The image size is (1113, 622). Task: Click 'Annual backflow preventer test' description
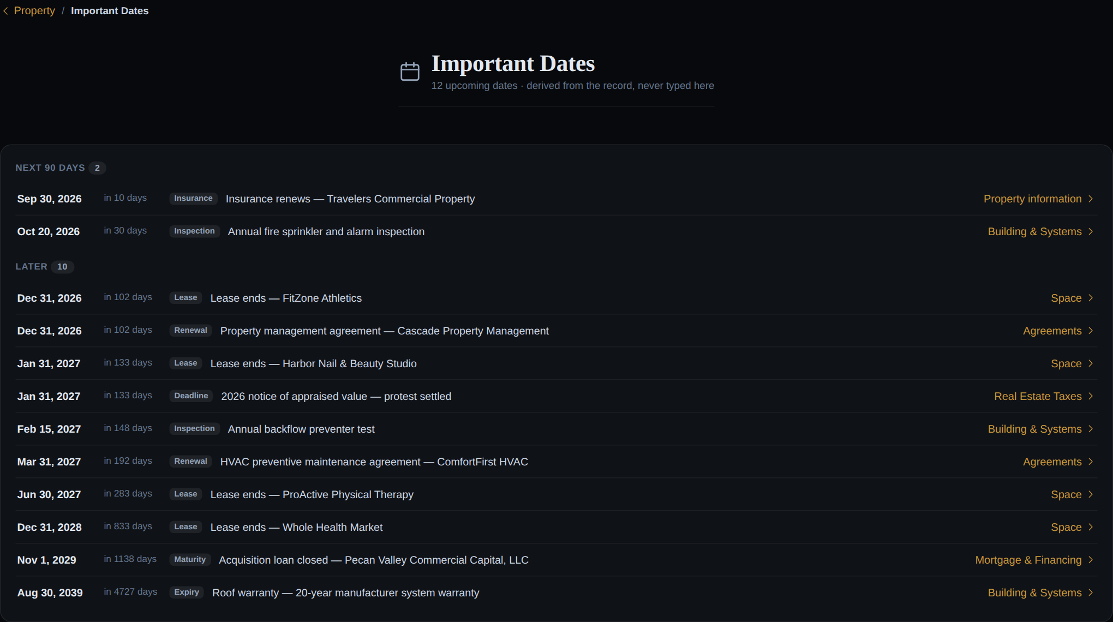coord(301,429)
